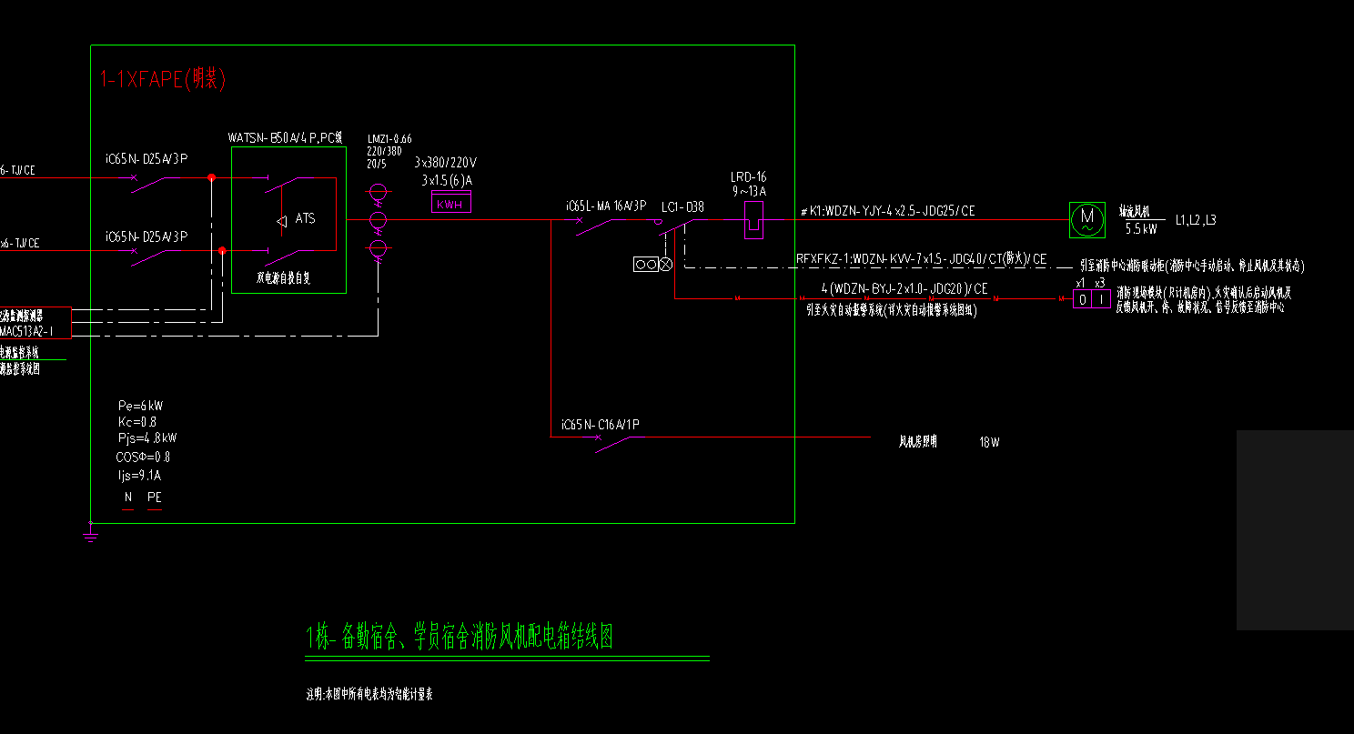Select the 6-TJ/CE incoming cable text

click(17, 170)
